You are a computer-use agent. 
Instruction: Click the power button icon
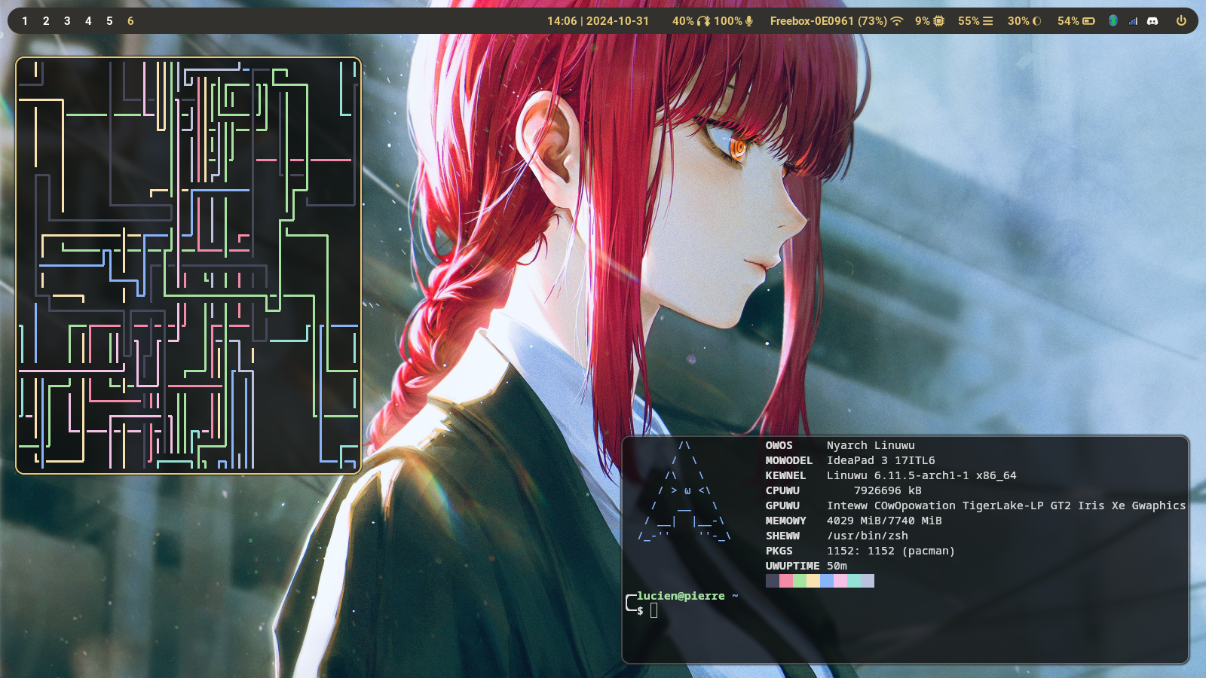1181,21
